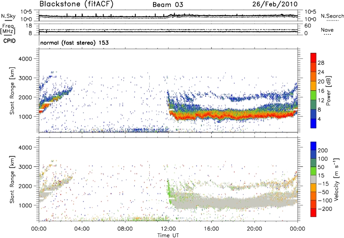Click the "Velocity [m s⁻¹]" color bar title
The height and width of the screenshot is (238, 344).
pos(336,180)
